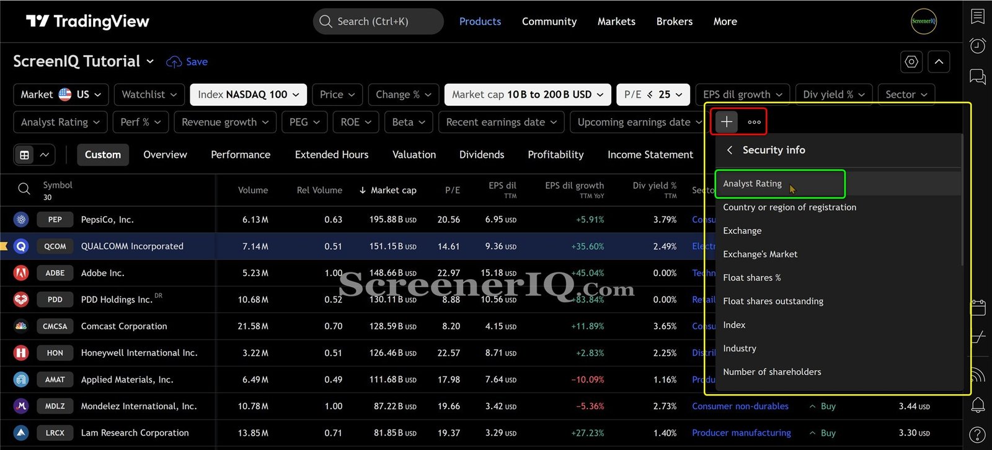The width and height of the screenshot is (992, 450).
Task: Click the Honeywell company logo
Action: click(x=21, y=352)
